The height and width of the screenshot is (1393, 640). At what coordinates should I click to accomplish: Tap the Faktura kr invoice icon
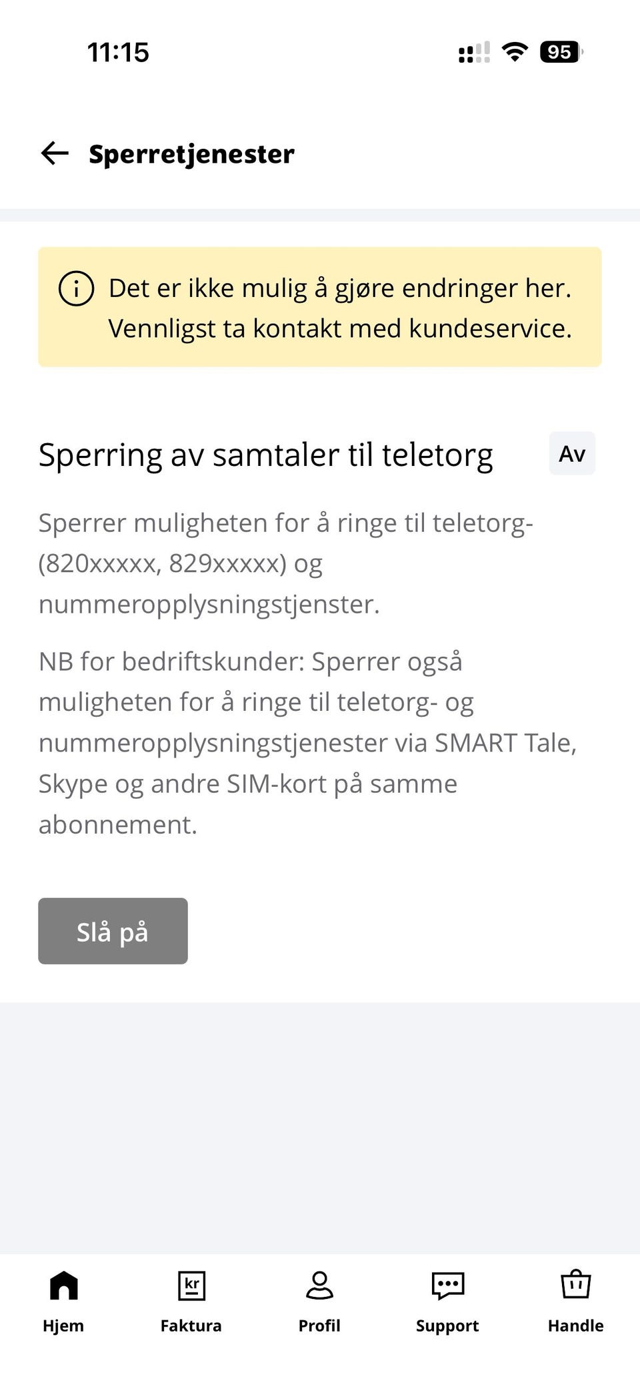point(191,1285)
